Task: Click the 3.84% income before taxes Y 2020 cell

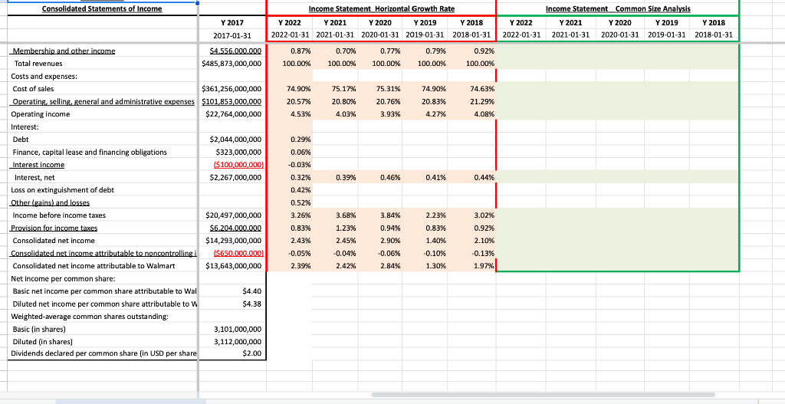Action: click(x=380, y=215)
